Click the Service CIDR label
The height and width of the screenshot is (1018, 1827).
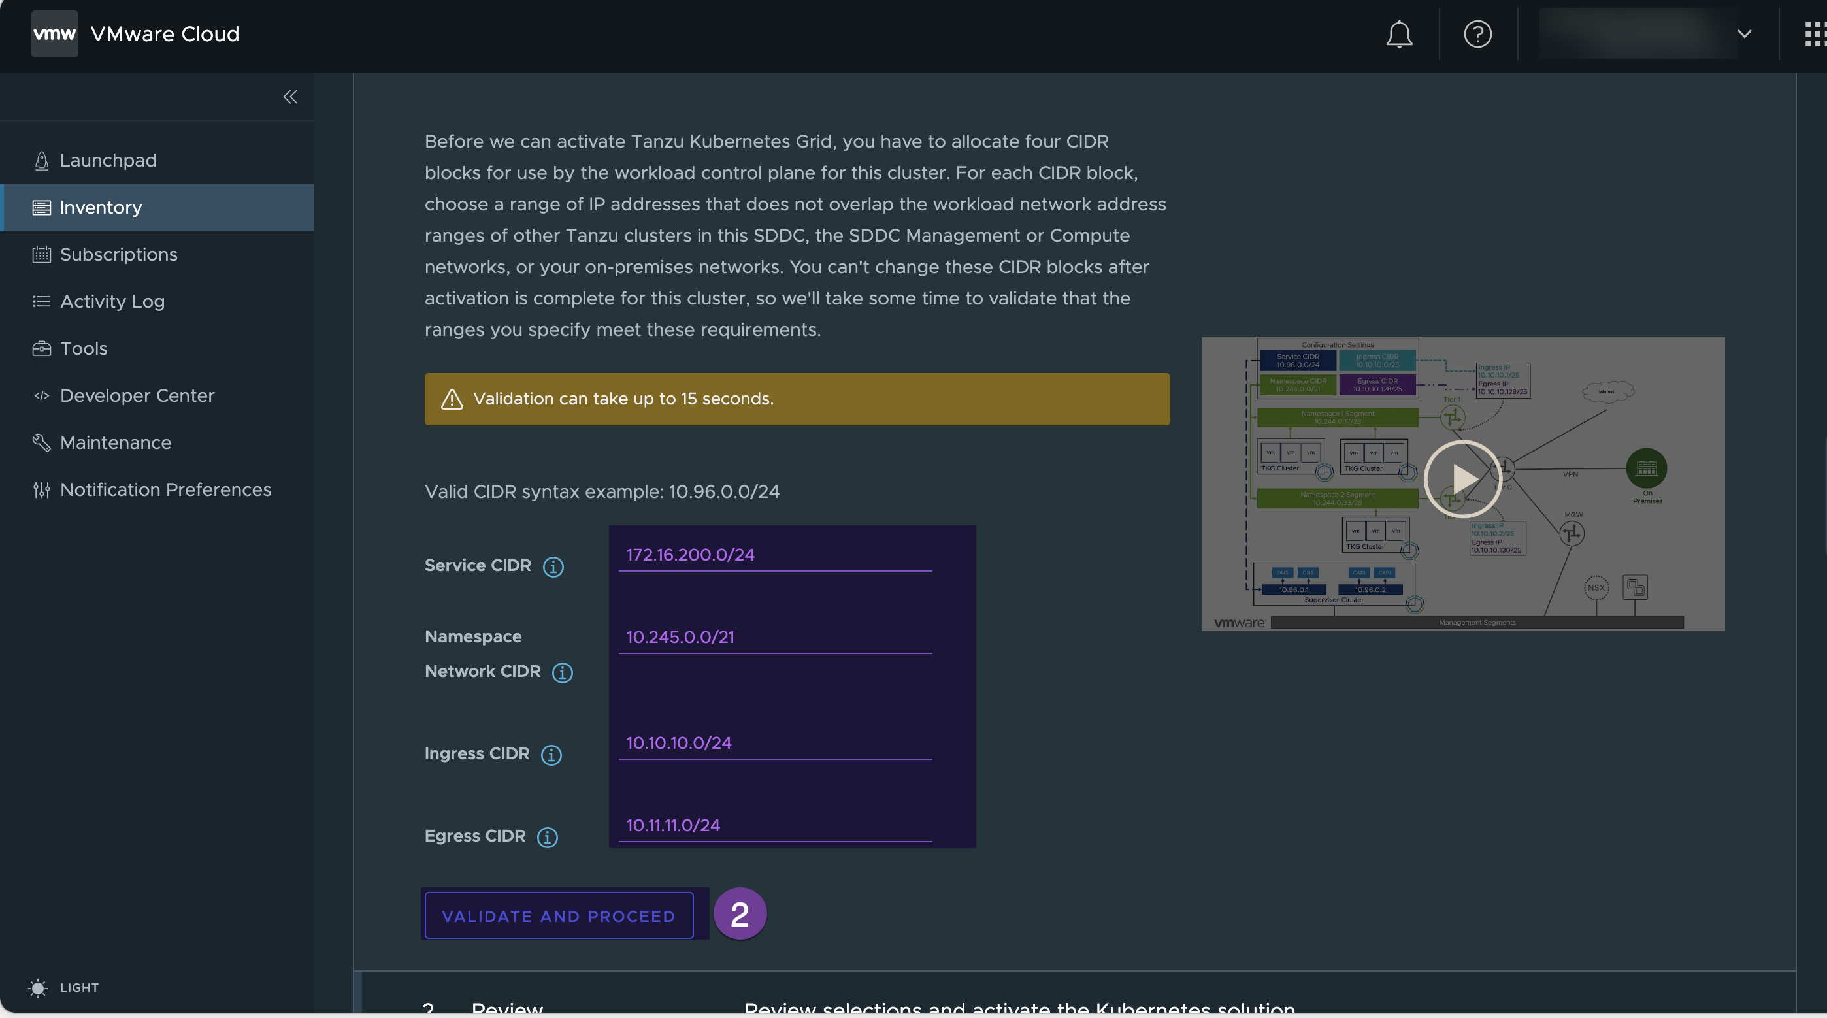(478, 565)
